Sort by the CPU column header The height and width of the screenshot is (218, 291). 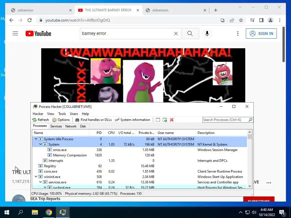tap(110, 133)
